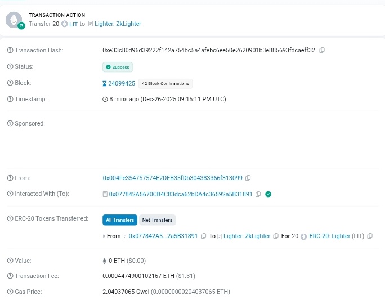Switch to All Transfers tab

click(120, 220)
